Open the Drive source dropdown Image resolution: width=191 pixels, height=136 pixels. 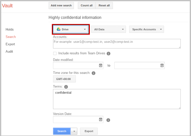71,29
